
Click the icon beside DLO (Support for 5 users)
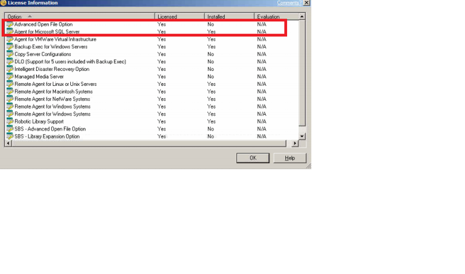[x=10, y=62]
